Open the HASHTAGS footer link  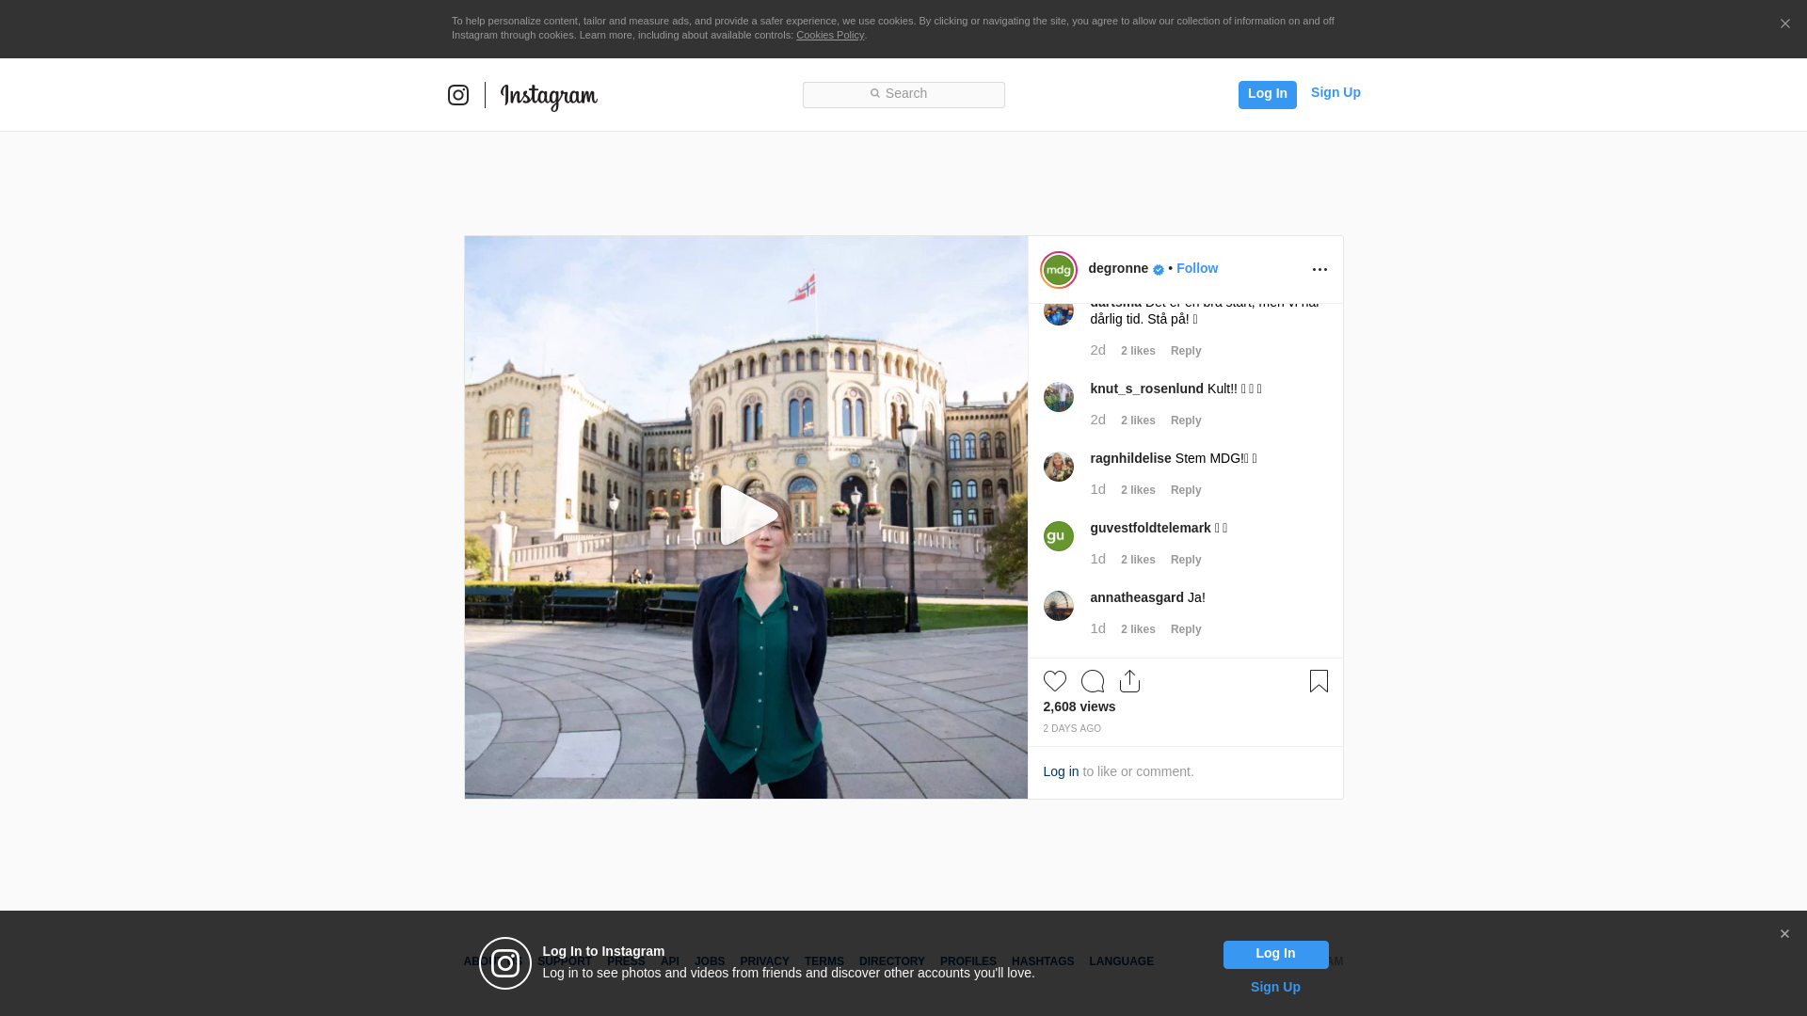click(1043, 961)
